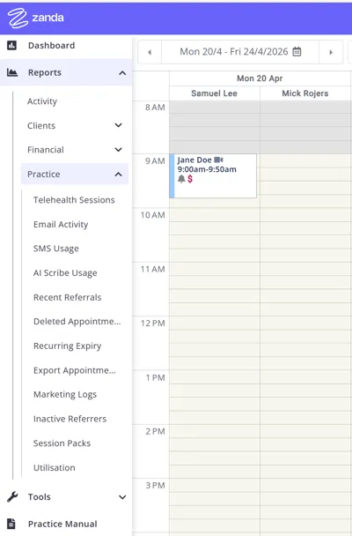Expand the Clients submenu
Screen dimensions: 352x536
click(x=118, y=125)
